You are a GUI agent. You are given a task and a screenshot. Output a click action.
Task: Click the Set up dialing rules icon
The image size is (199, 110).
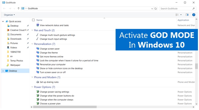coord(38,82)
